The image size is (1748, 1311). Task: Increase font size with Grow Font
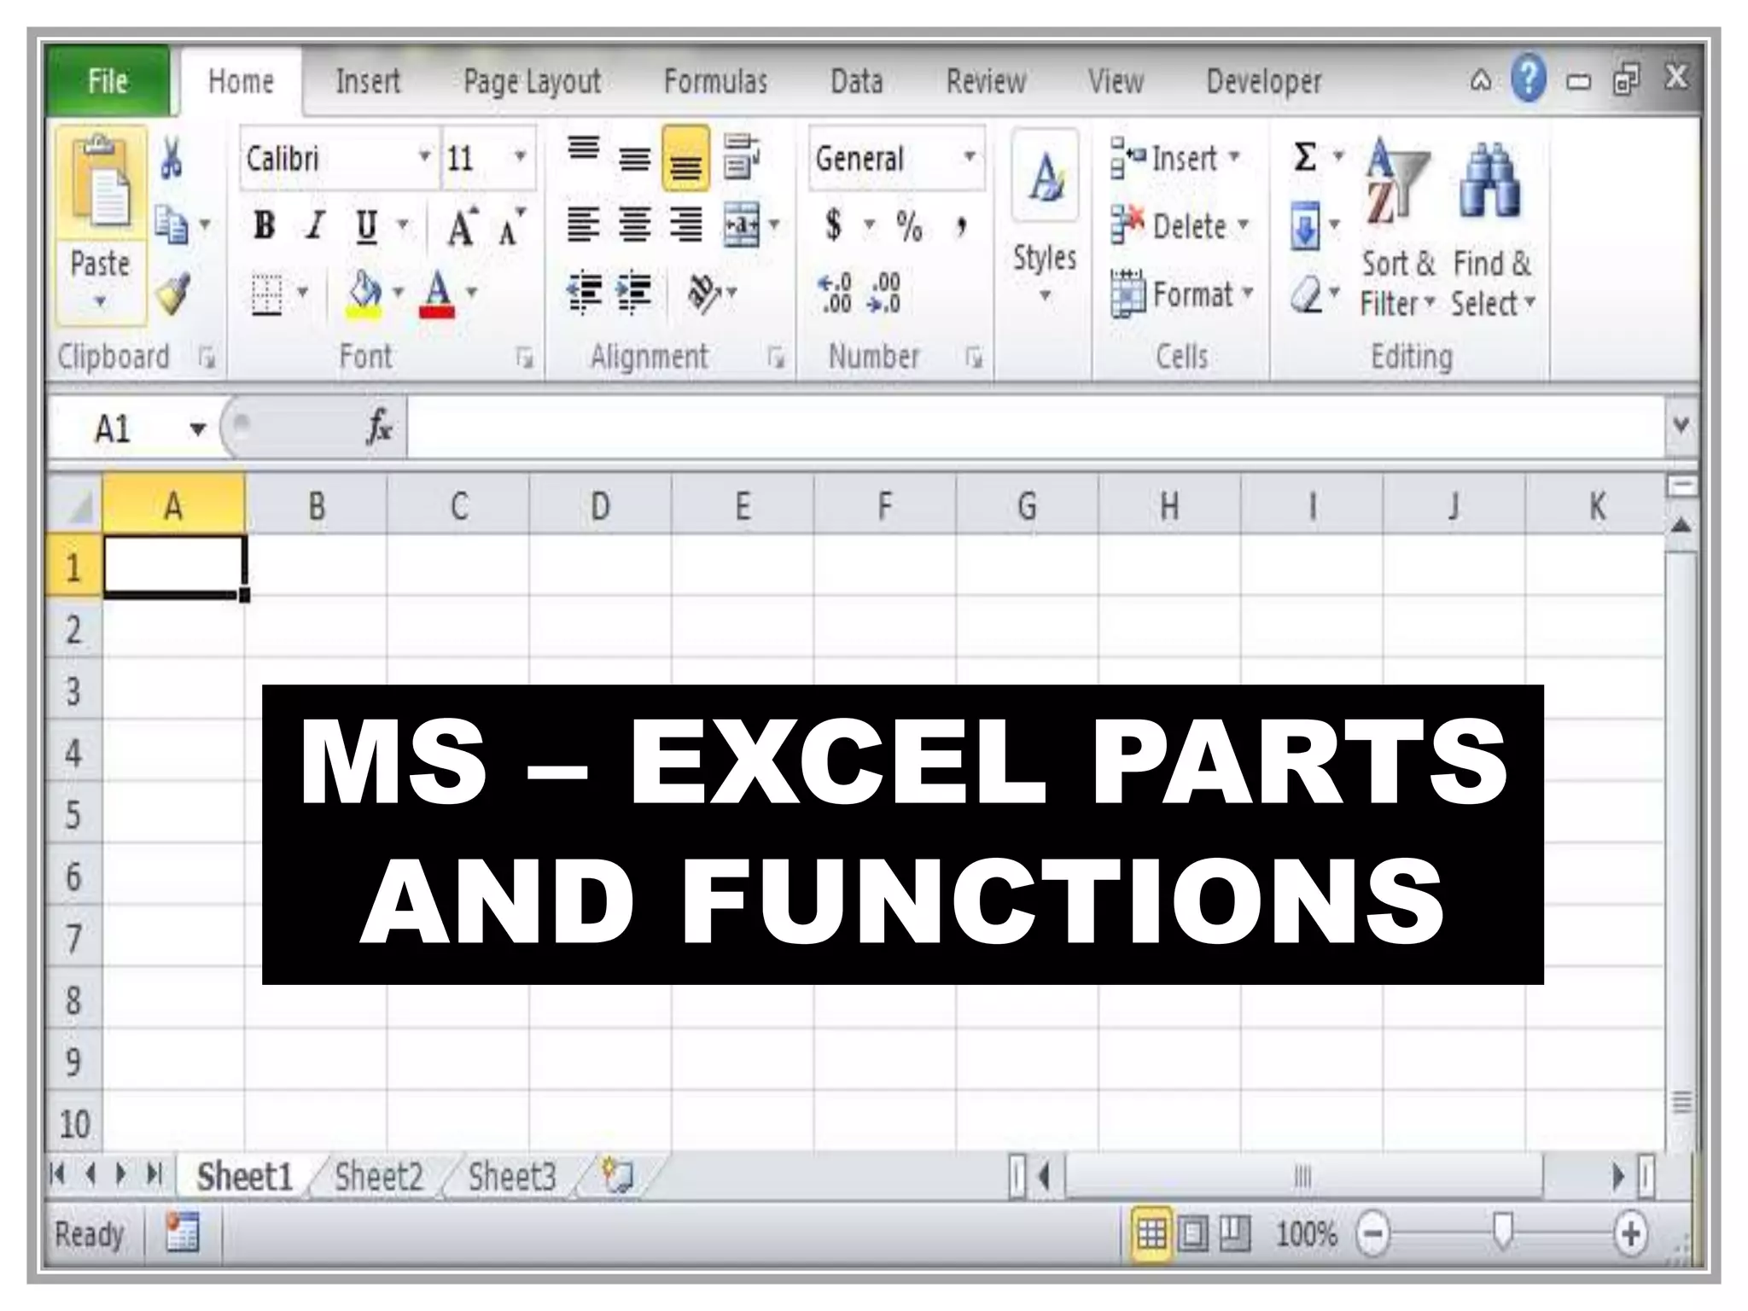[462, 226]
